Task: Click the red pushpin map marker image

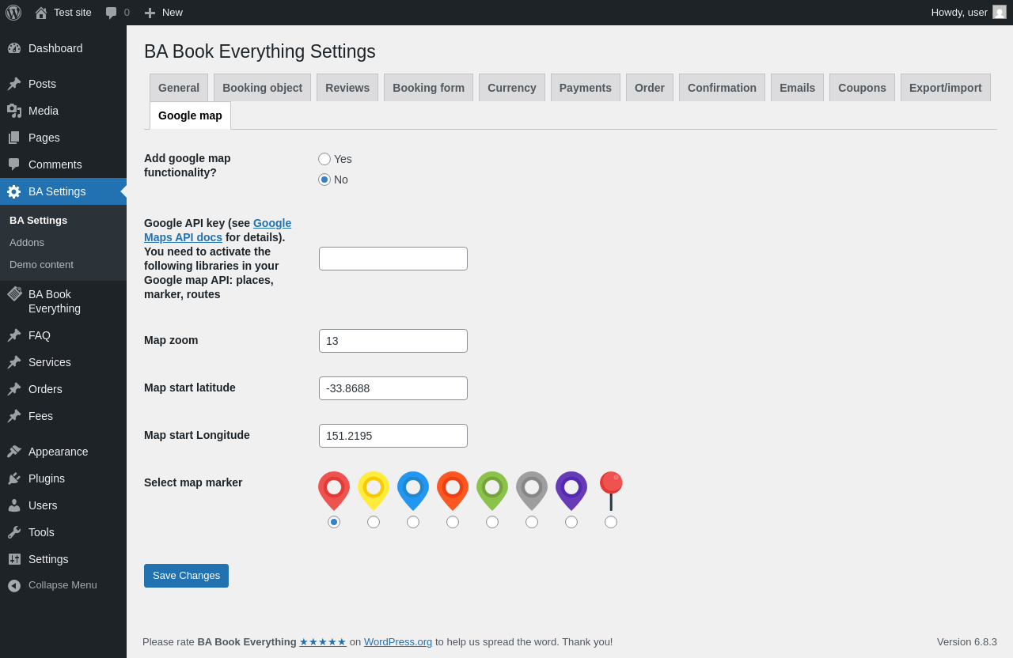Action: pyautogui.click(x=611, y=491)
